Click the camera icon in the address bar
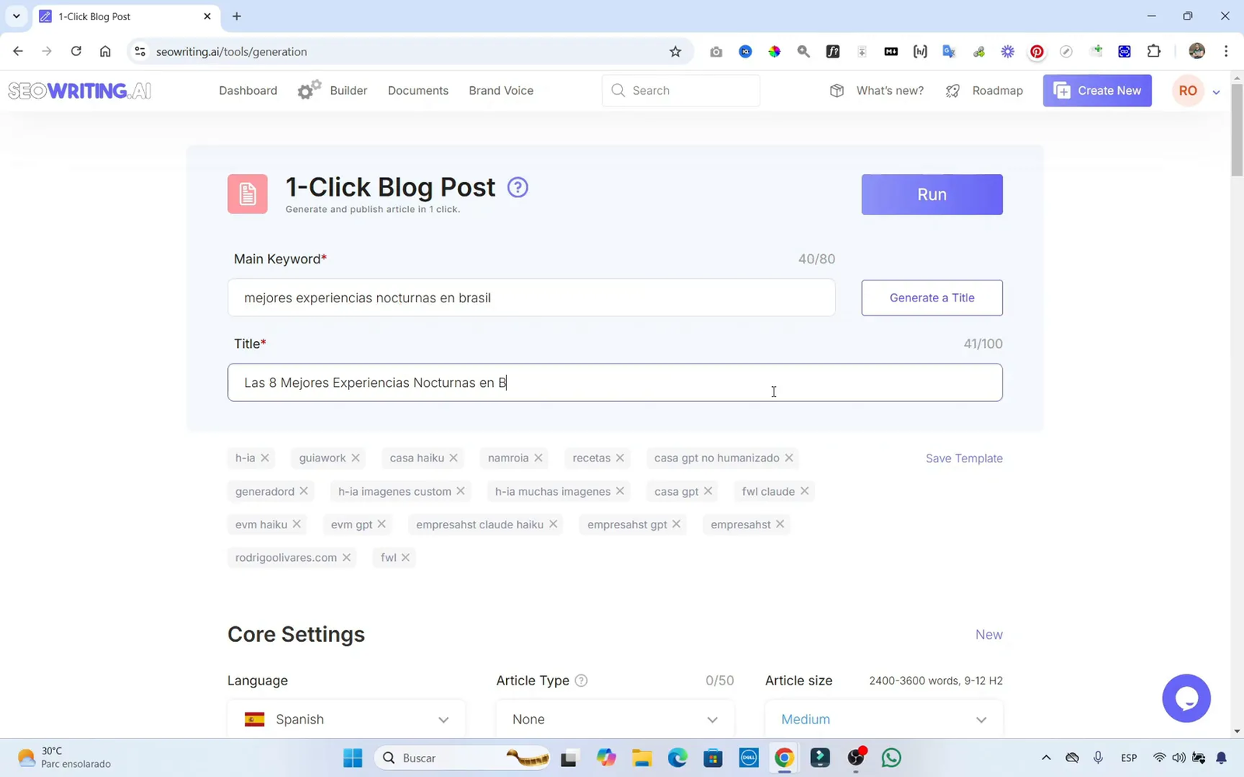 715,51
